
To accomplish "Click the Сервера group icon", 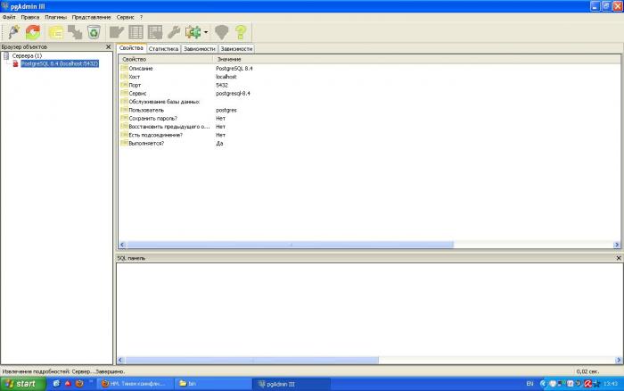I will [x=6, y=55].
